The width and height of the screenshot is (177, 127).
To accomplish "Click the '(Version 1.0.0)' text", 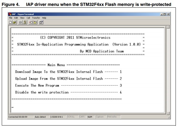I will [x=127, y=44].
